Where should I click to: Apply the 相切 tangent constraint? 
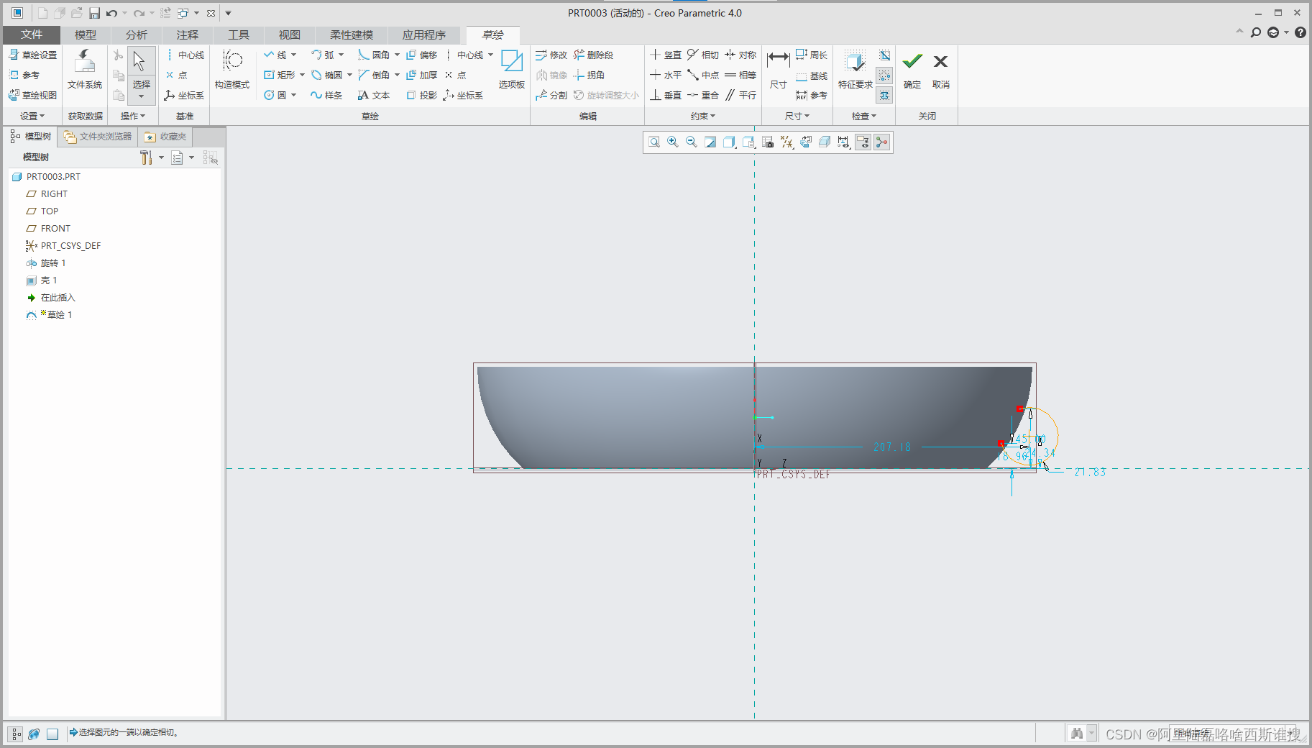coord(702,55)
